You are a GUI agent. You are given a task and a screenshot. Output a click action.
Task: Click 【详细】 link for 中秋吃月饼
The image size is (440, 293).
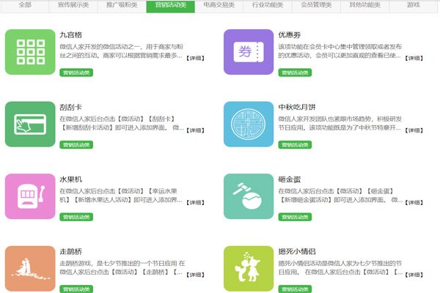click(414, 130)
